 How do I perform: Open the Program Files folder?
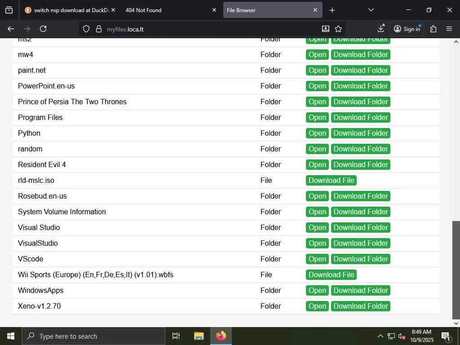pyautogui.click(x=317, y=117)
